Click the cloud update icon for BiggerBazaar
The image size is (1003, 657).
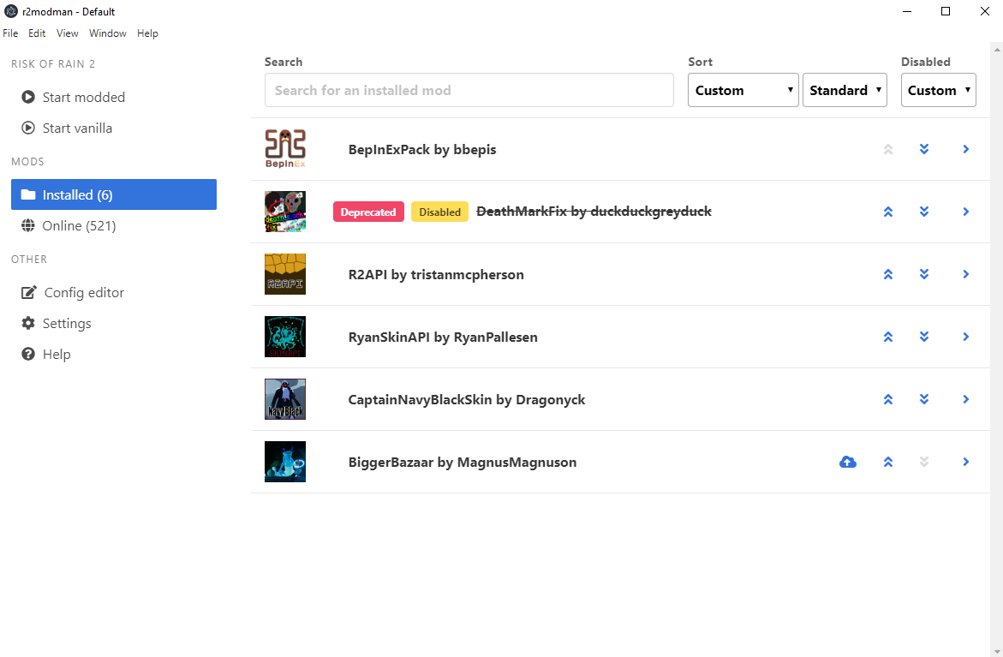pyautogui.click(x=848, y=462)
